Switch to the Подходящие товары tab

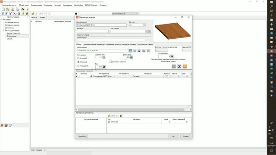point(145,44)
